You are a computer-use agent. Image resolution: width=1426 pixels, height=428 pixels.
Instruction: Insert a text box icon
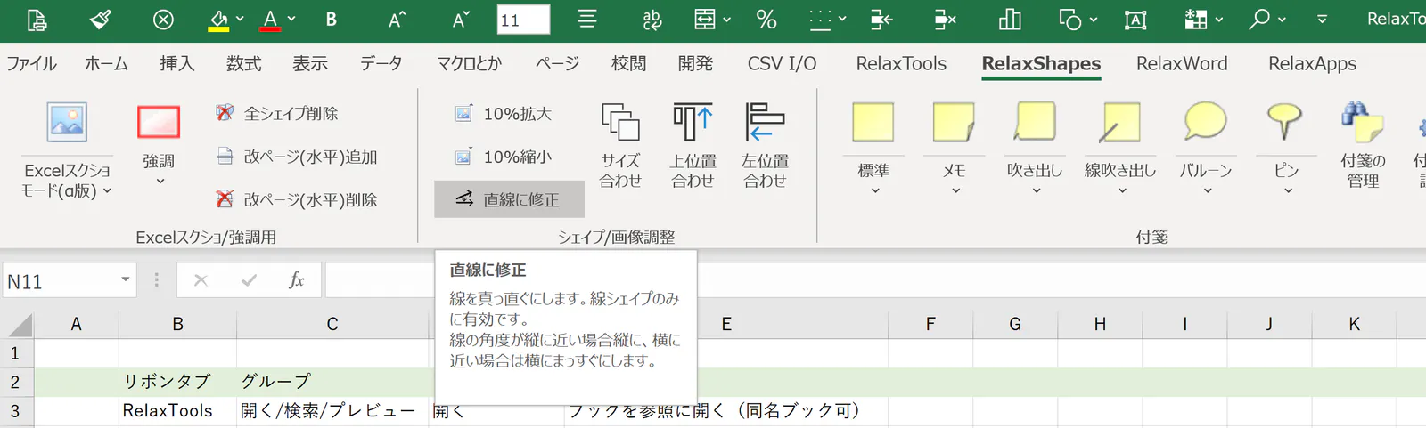click(x=1135, y=20)
